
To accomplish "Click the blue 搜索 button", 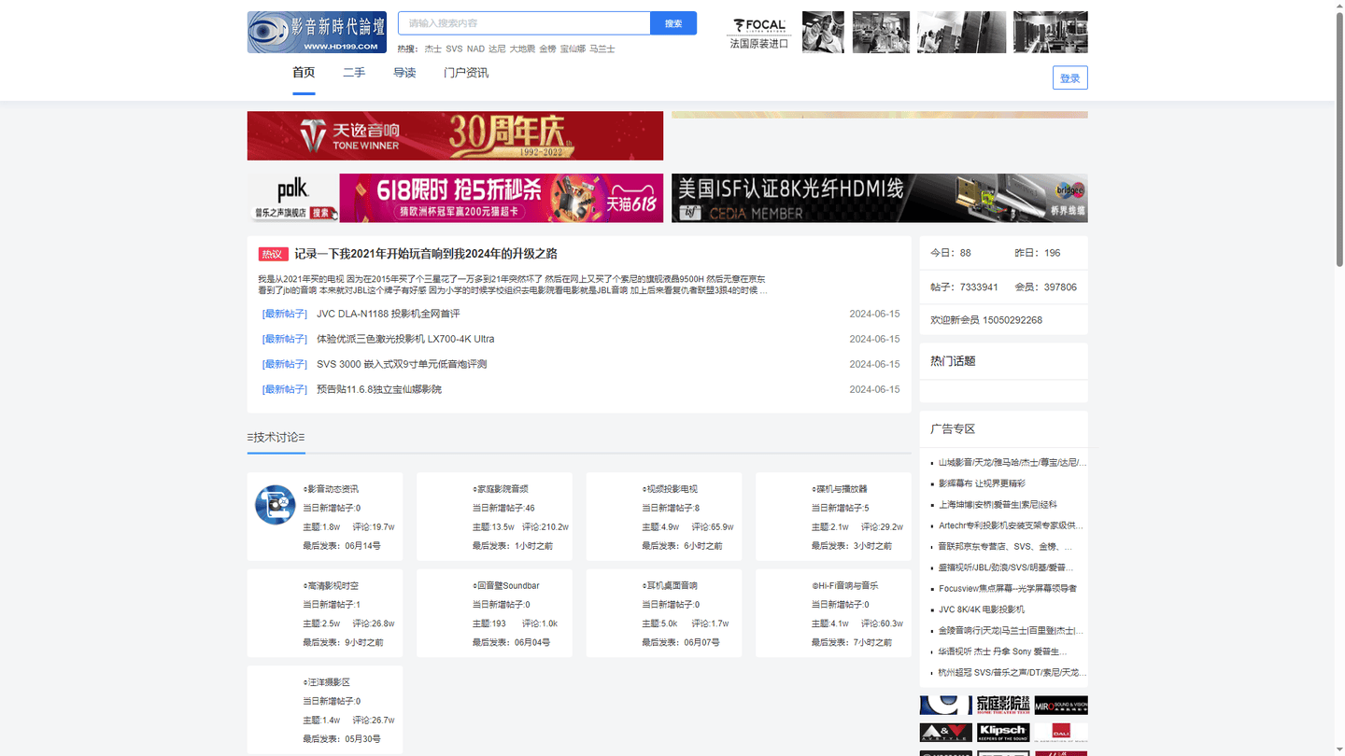I will pos(673,23).
